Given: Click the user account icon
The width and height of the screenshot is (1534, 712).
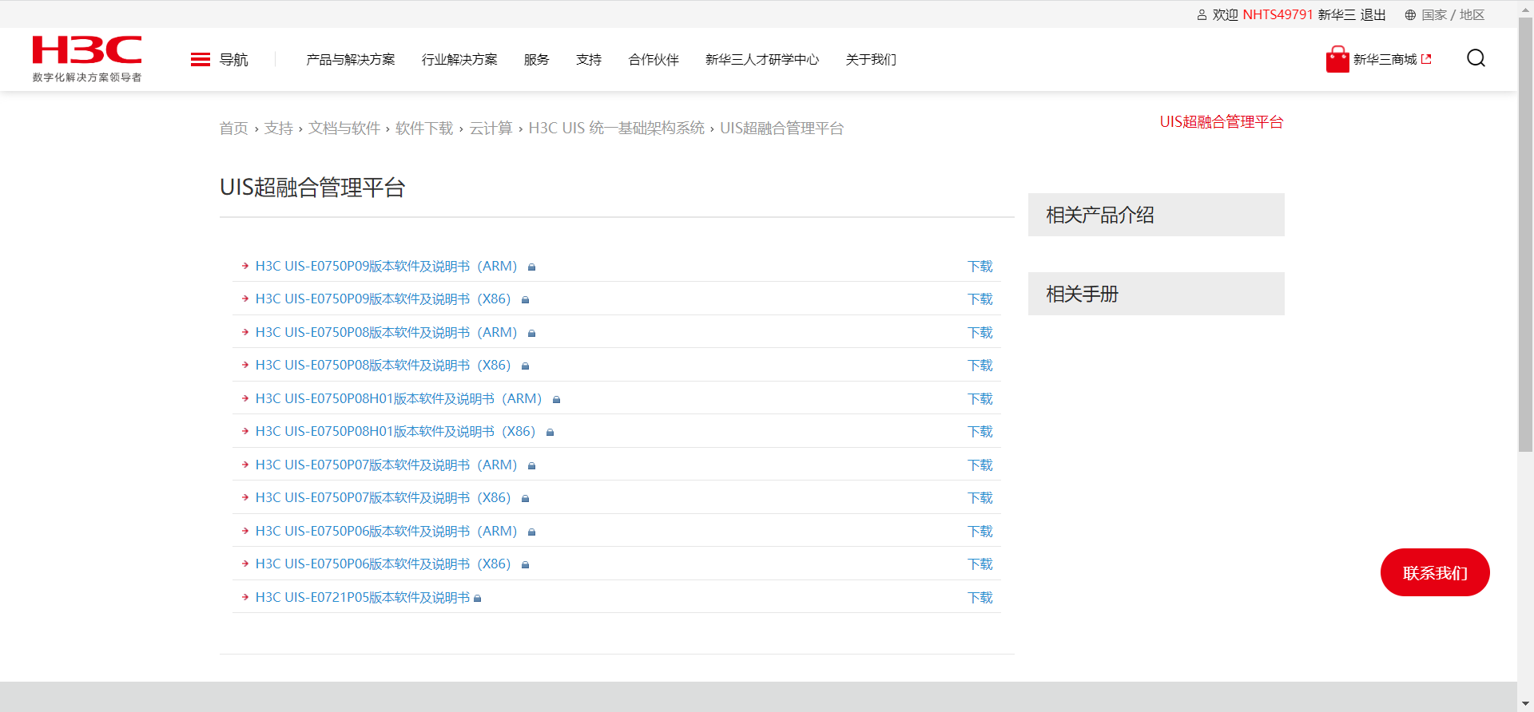Looking at the screenshot, I should coord(1202,15).
